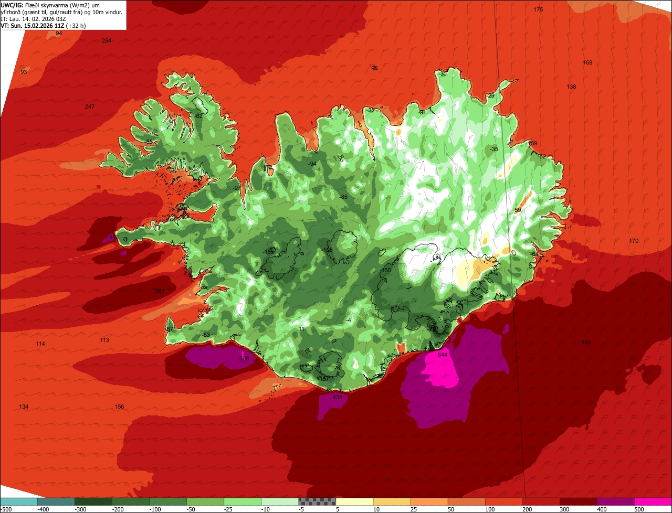Select the magenta above-500 legend swatch

click(x=653, y=501)
